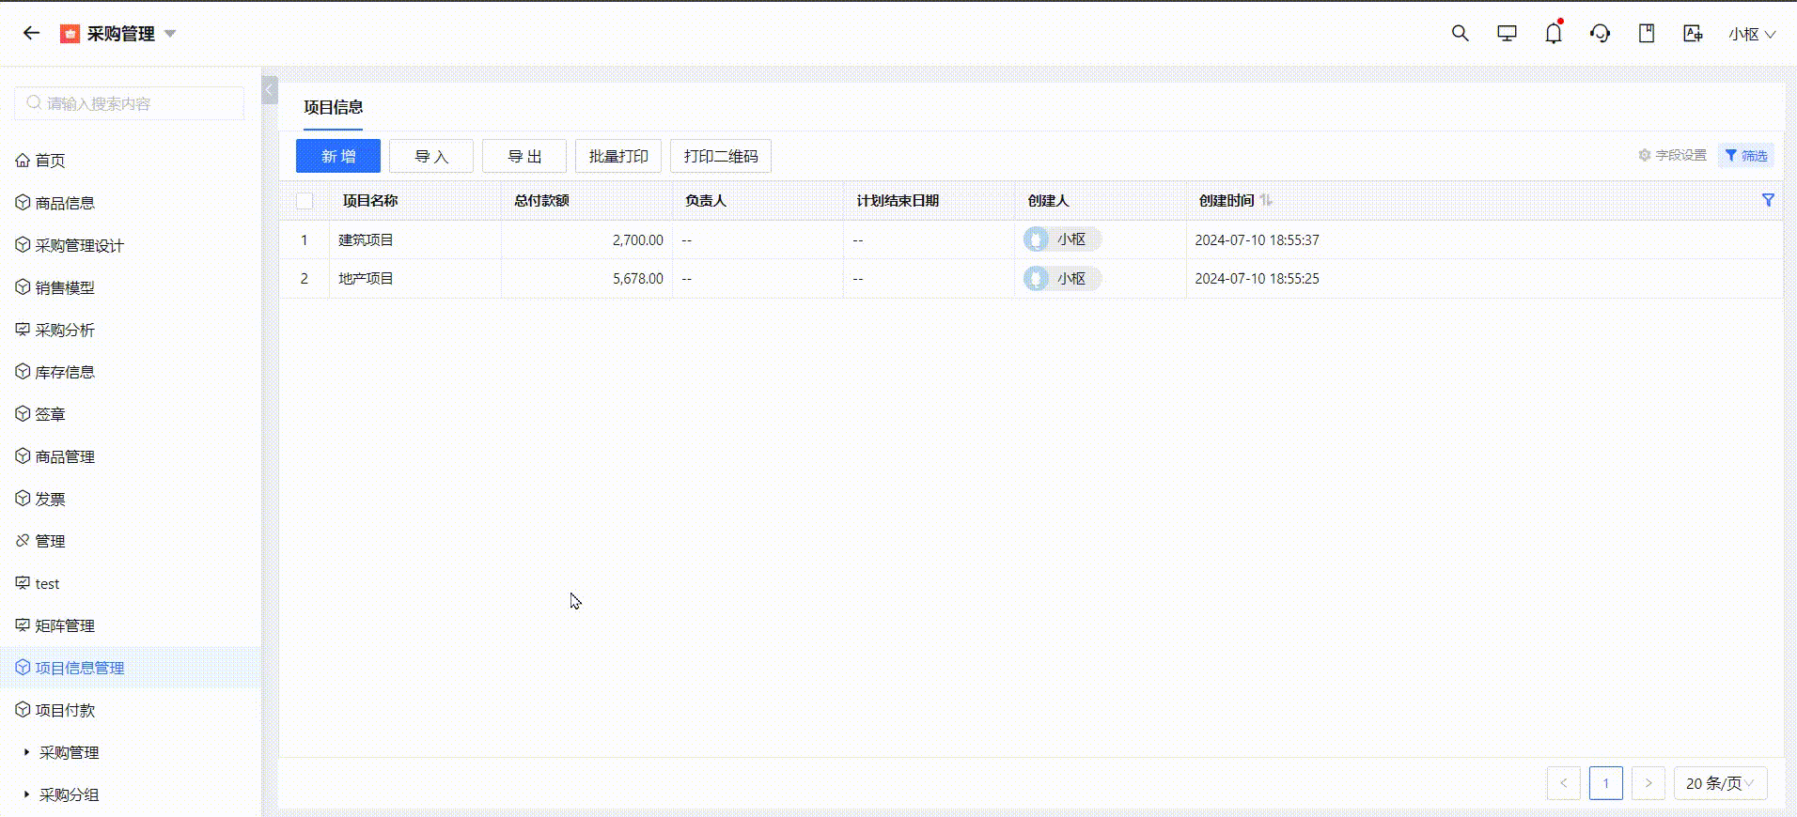Viewport: 1797px width, 817px height.
Task: Open 销售模型 in the sidebar
Action: [x=65, y=287]
